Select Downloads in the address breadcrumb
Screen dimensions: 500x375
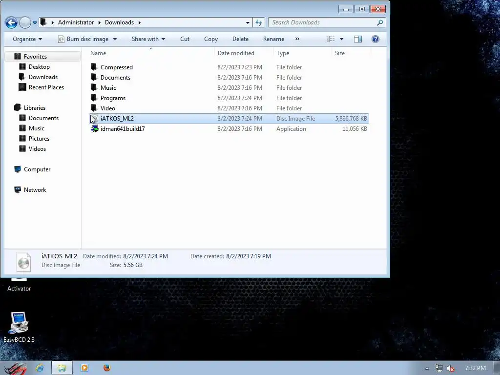point(119,22)
